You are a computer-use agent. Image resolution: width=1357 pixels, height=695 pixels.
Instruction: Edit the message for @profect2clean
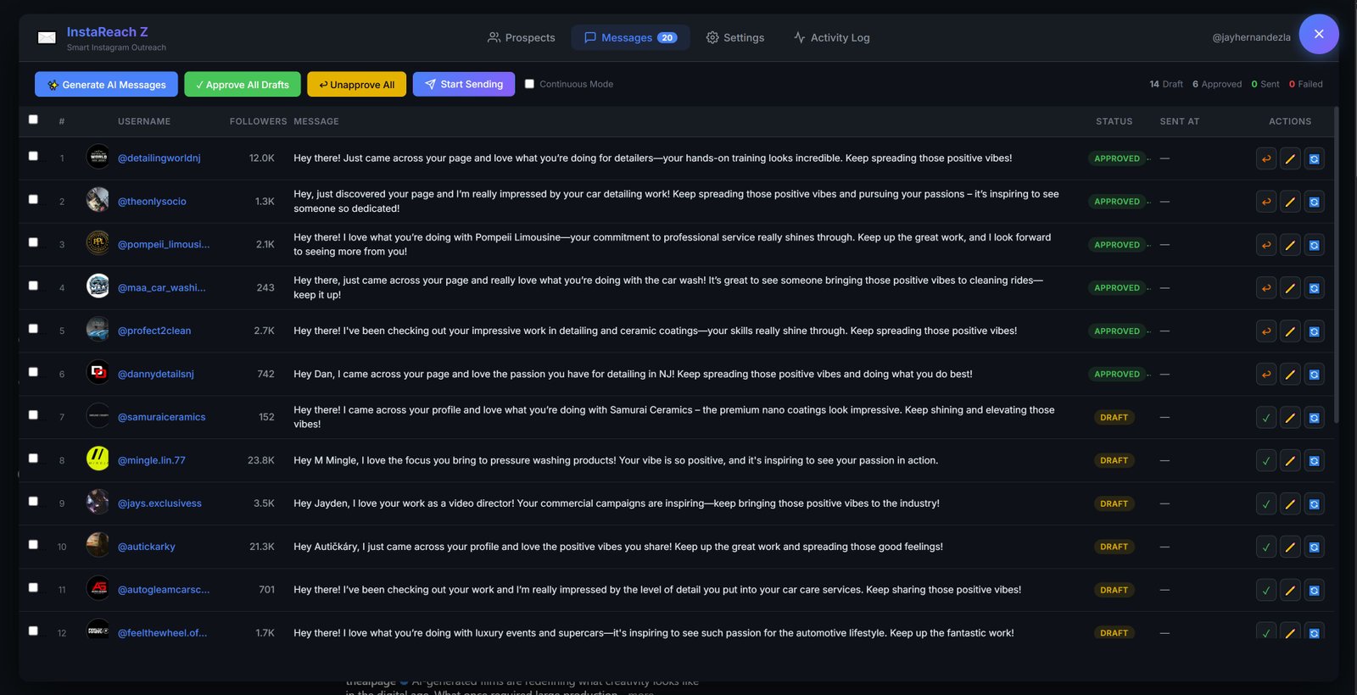[x=1290, y=331]
